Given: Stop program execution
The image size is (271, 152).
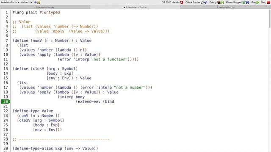Looking at the screenshot, I should click(x=265, y=3).
